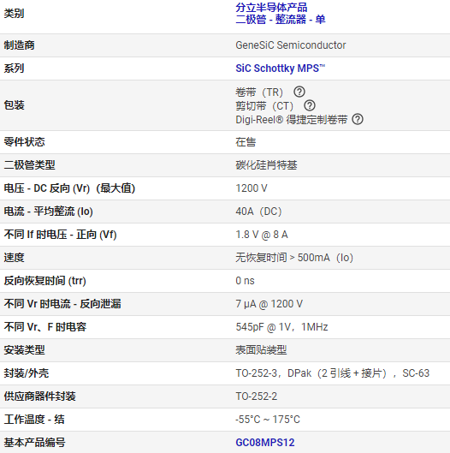
Task: Click the TO-252-2 supplier package value
Action: (257, 396)
